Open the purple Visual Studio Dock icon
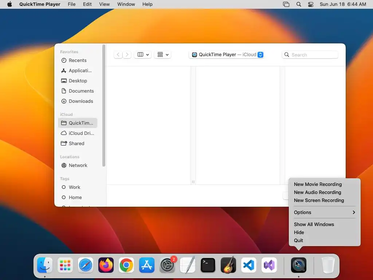Screen dimensions: 373x280 pos(269,265)
